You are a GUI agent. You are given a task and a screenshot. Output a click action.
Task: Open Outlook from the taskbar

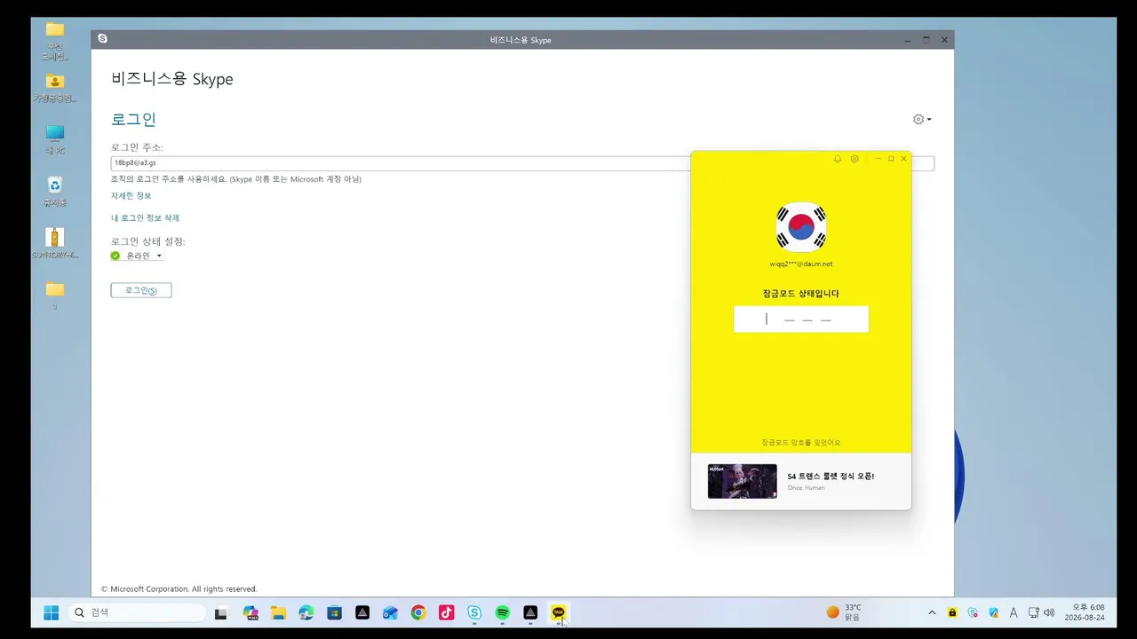[x=390, y=612]
